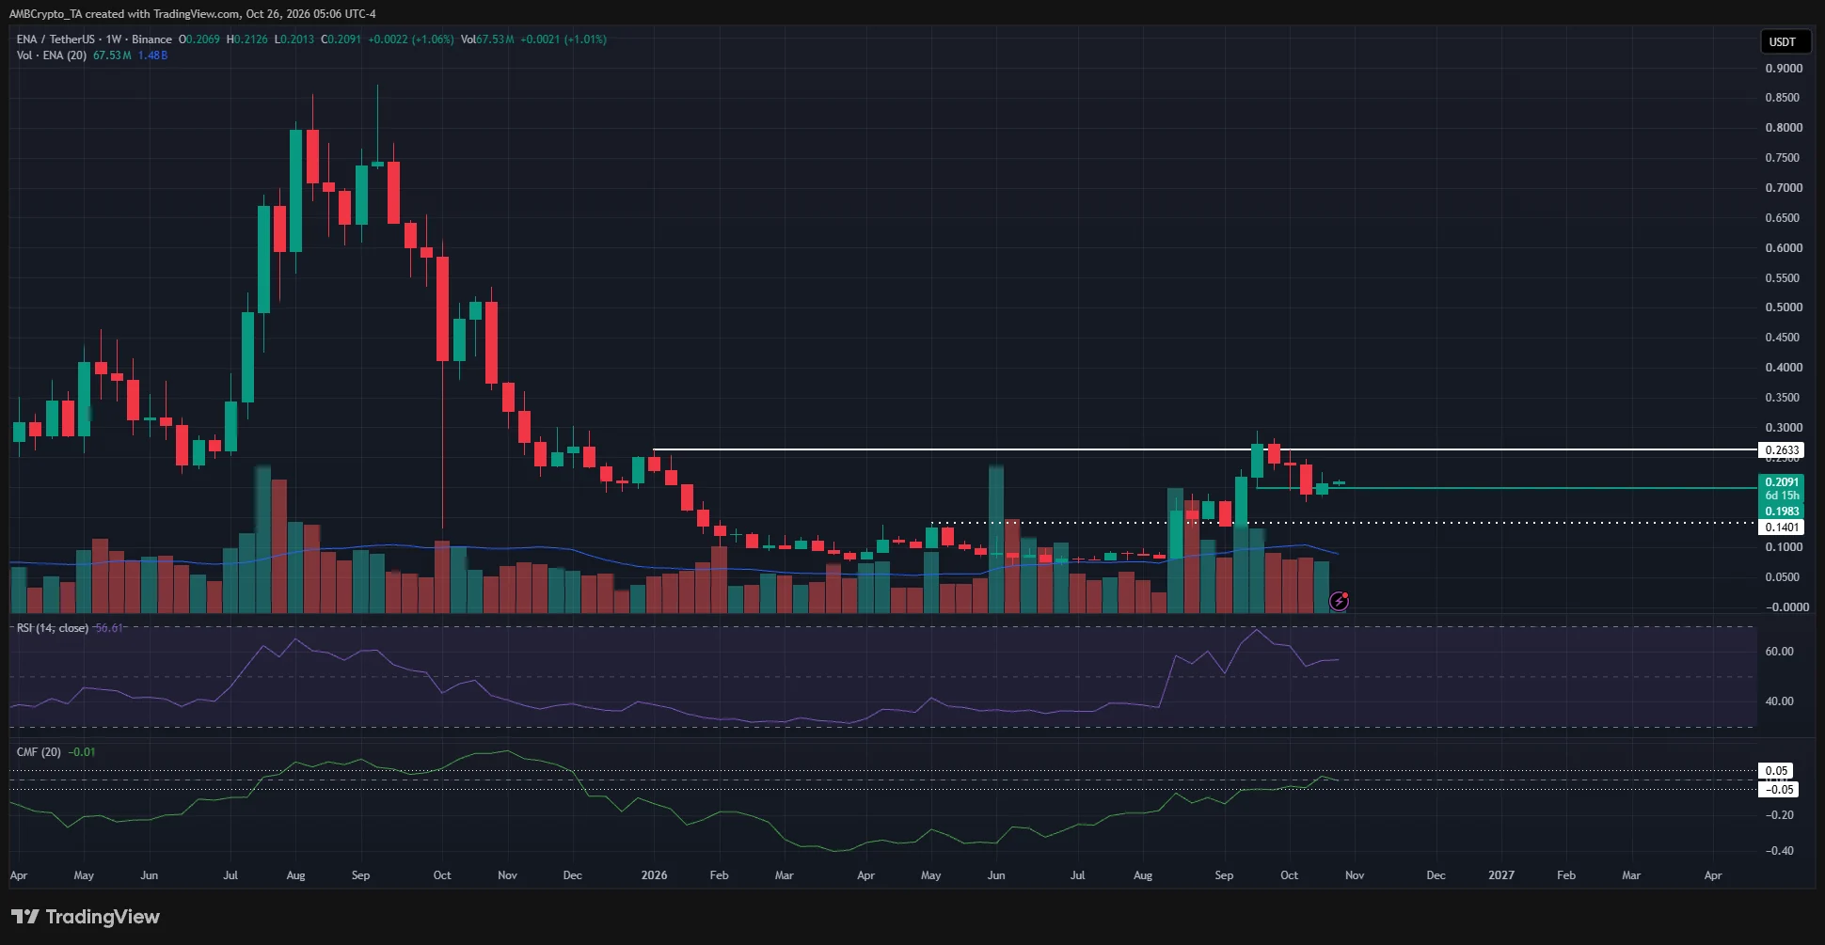Click the 0.2091 current price label
This screenshot has height=945, width=1825.
tap(1782, 482)
